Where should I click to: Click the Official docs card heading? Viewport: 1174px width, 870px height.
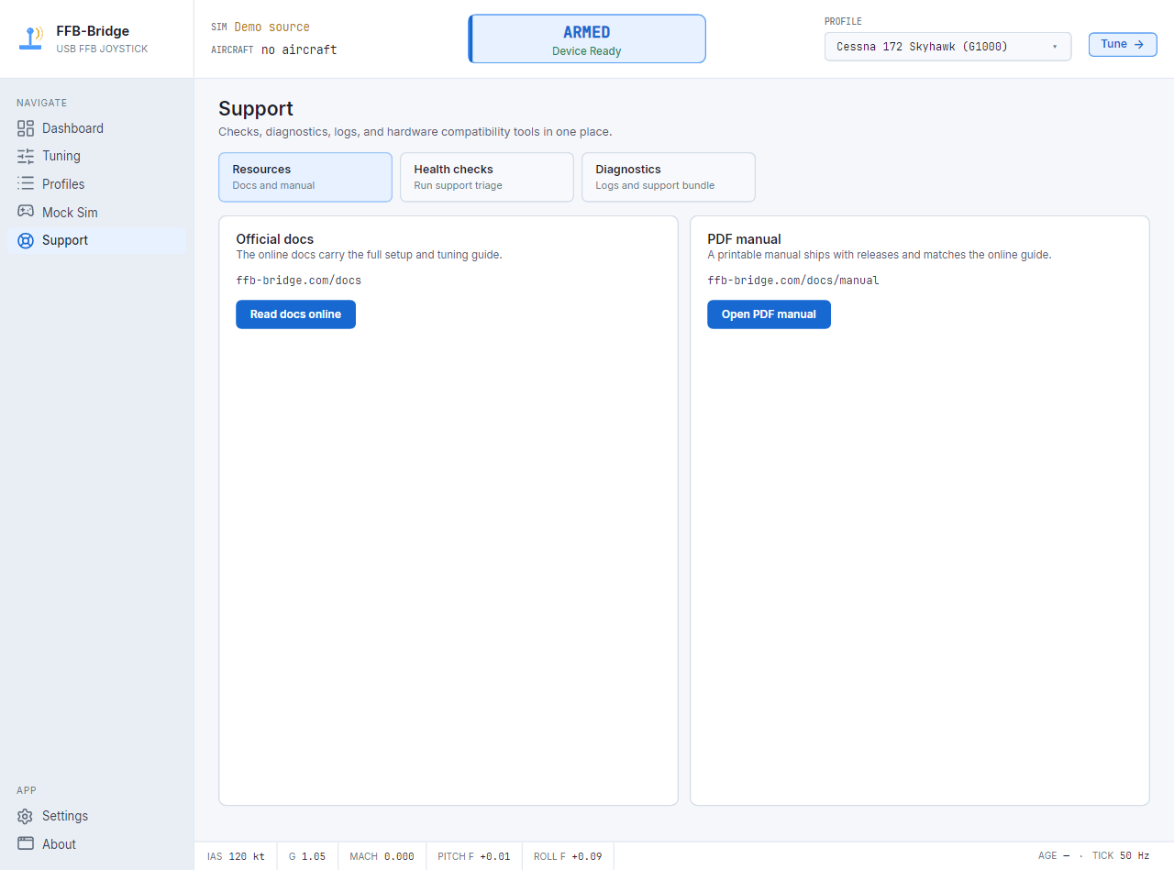tap(275, 239)
